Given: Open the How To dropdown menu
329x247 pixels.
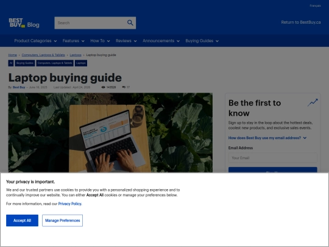Looking at the screenshot, I should [x=100, y=41].
